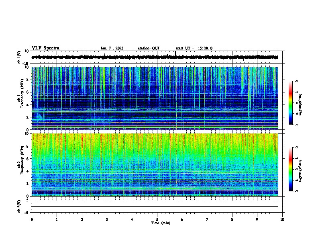Click the time axis tick label "5"
This screenshot has height=246, width=318.
157,219
